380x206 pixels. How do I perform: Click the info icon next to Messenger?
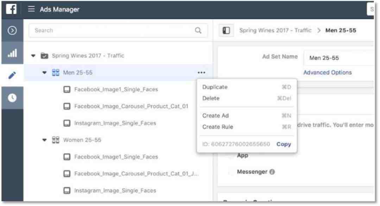coord(272,172)
